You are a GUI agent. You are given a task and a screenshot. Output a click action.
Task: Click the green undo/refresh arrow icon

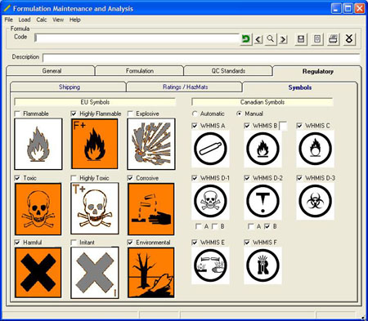pyautogui.click(x=246, y=39)
